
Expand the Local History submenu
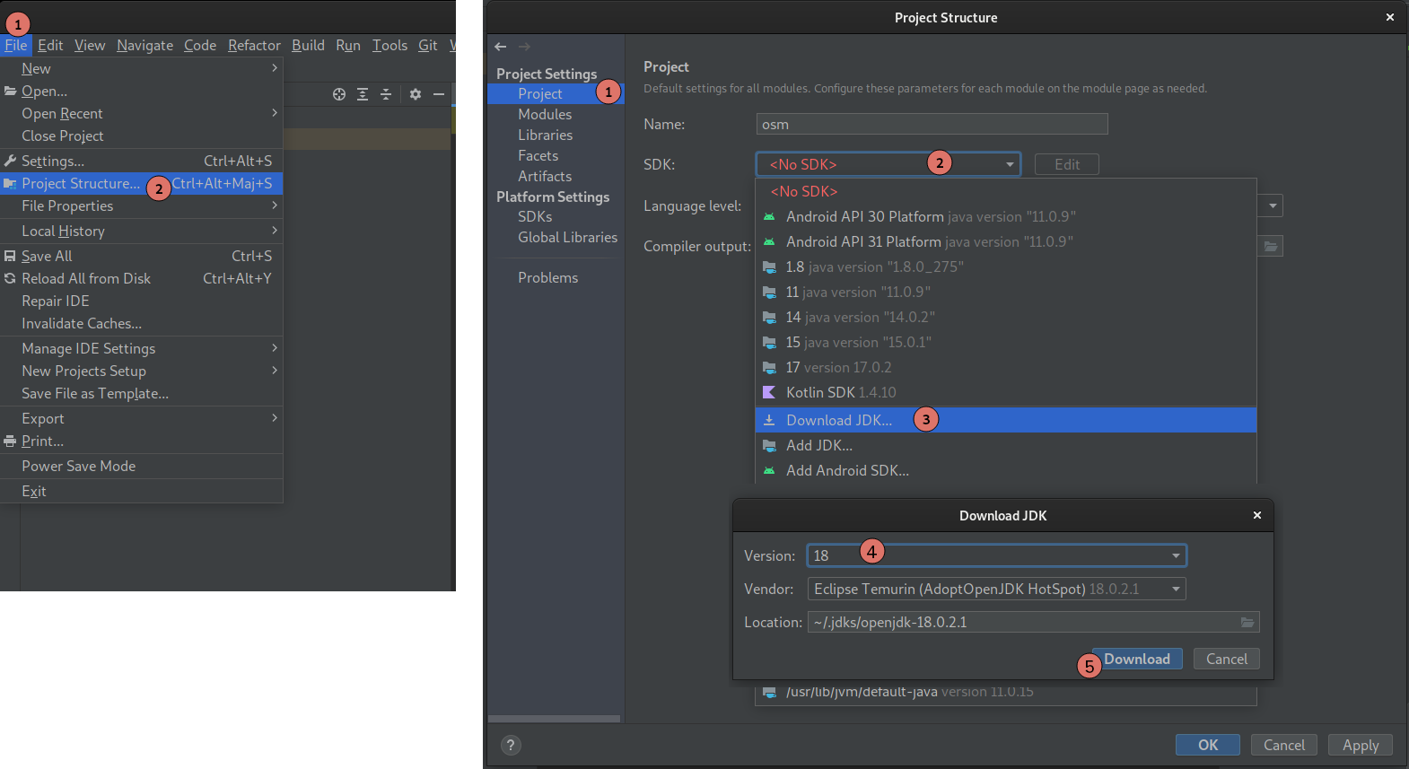(x=142, y=231)
